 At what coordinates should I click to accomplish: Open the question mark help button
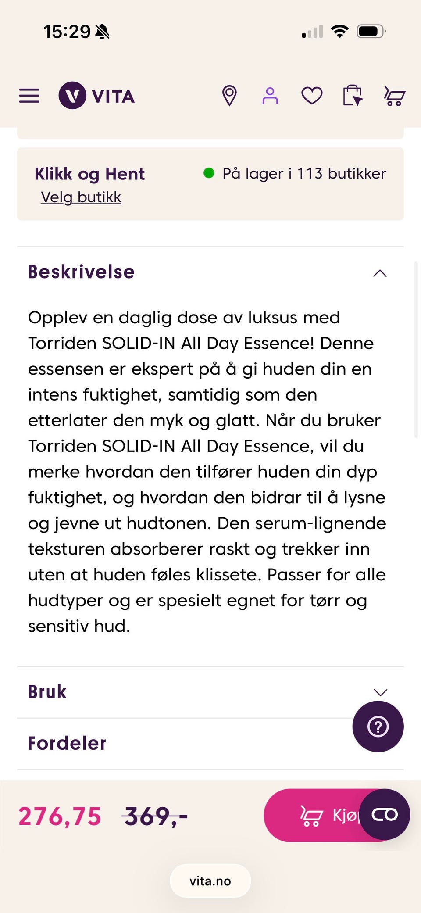pyautogui.click(x=378, y=727)
